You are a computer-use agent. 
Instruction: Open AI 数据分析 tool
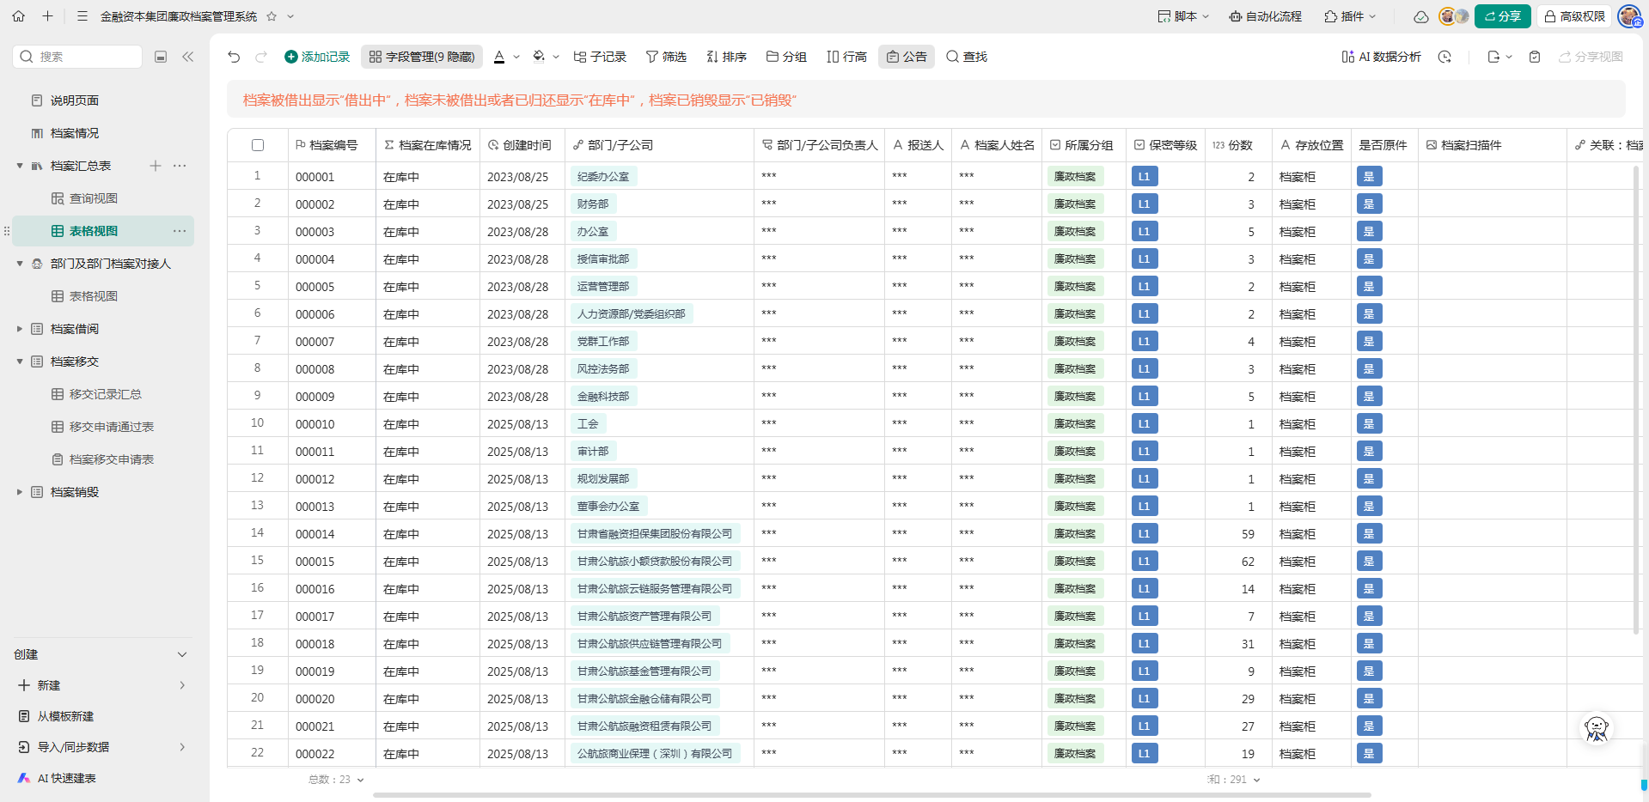click(x=1381, y=57)
